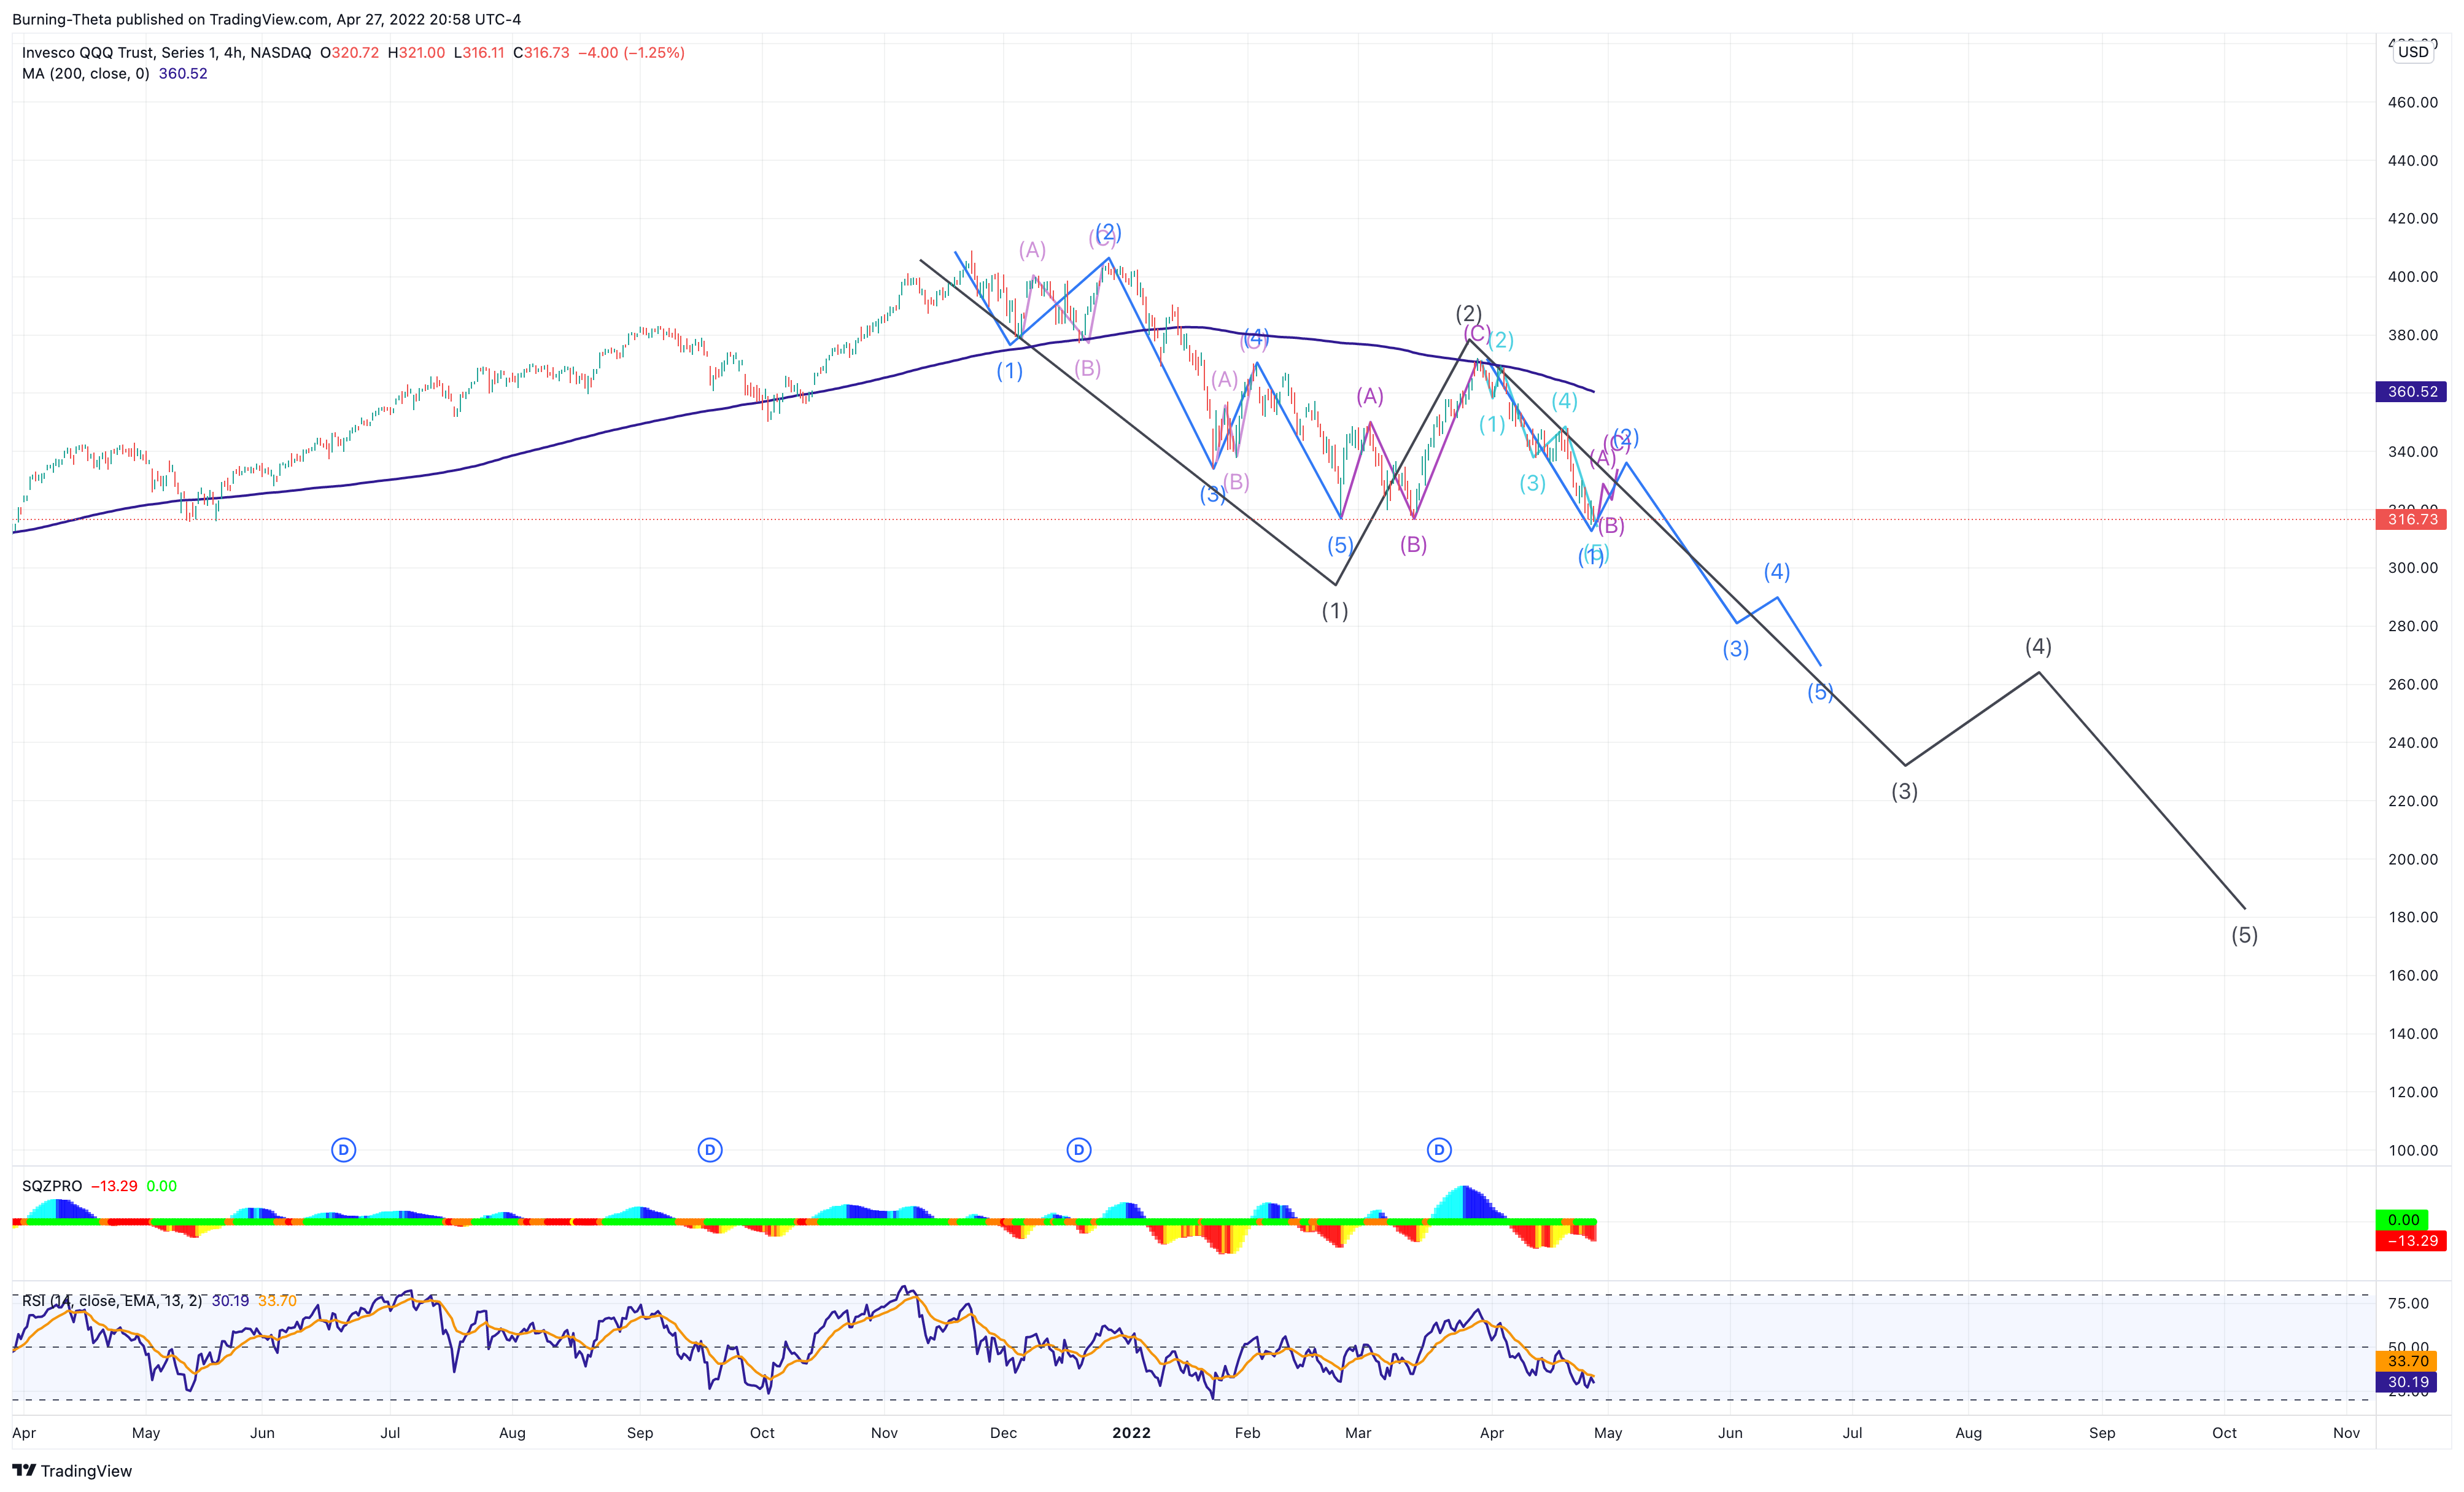This screenshot has height=1492, width=2464.
Task: Click the 2022 label on the time axis
Action: pos(1131,1433)
